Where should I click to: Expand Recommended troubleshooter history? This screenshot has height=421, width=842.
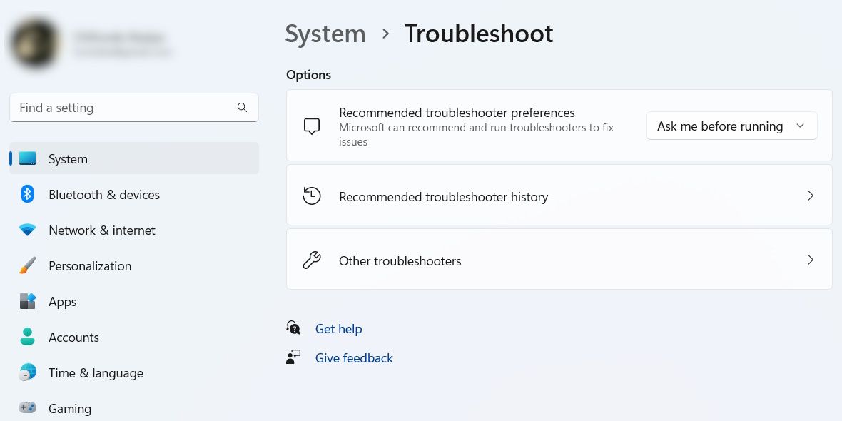[x=811, y=195]
